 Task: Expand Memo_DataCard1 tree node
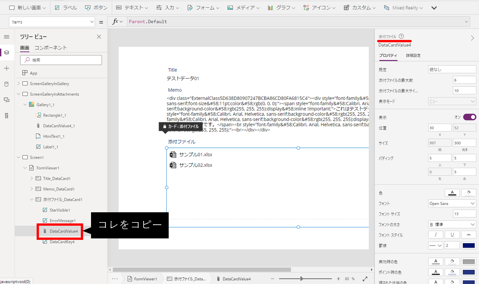click(x=32, y=189)
